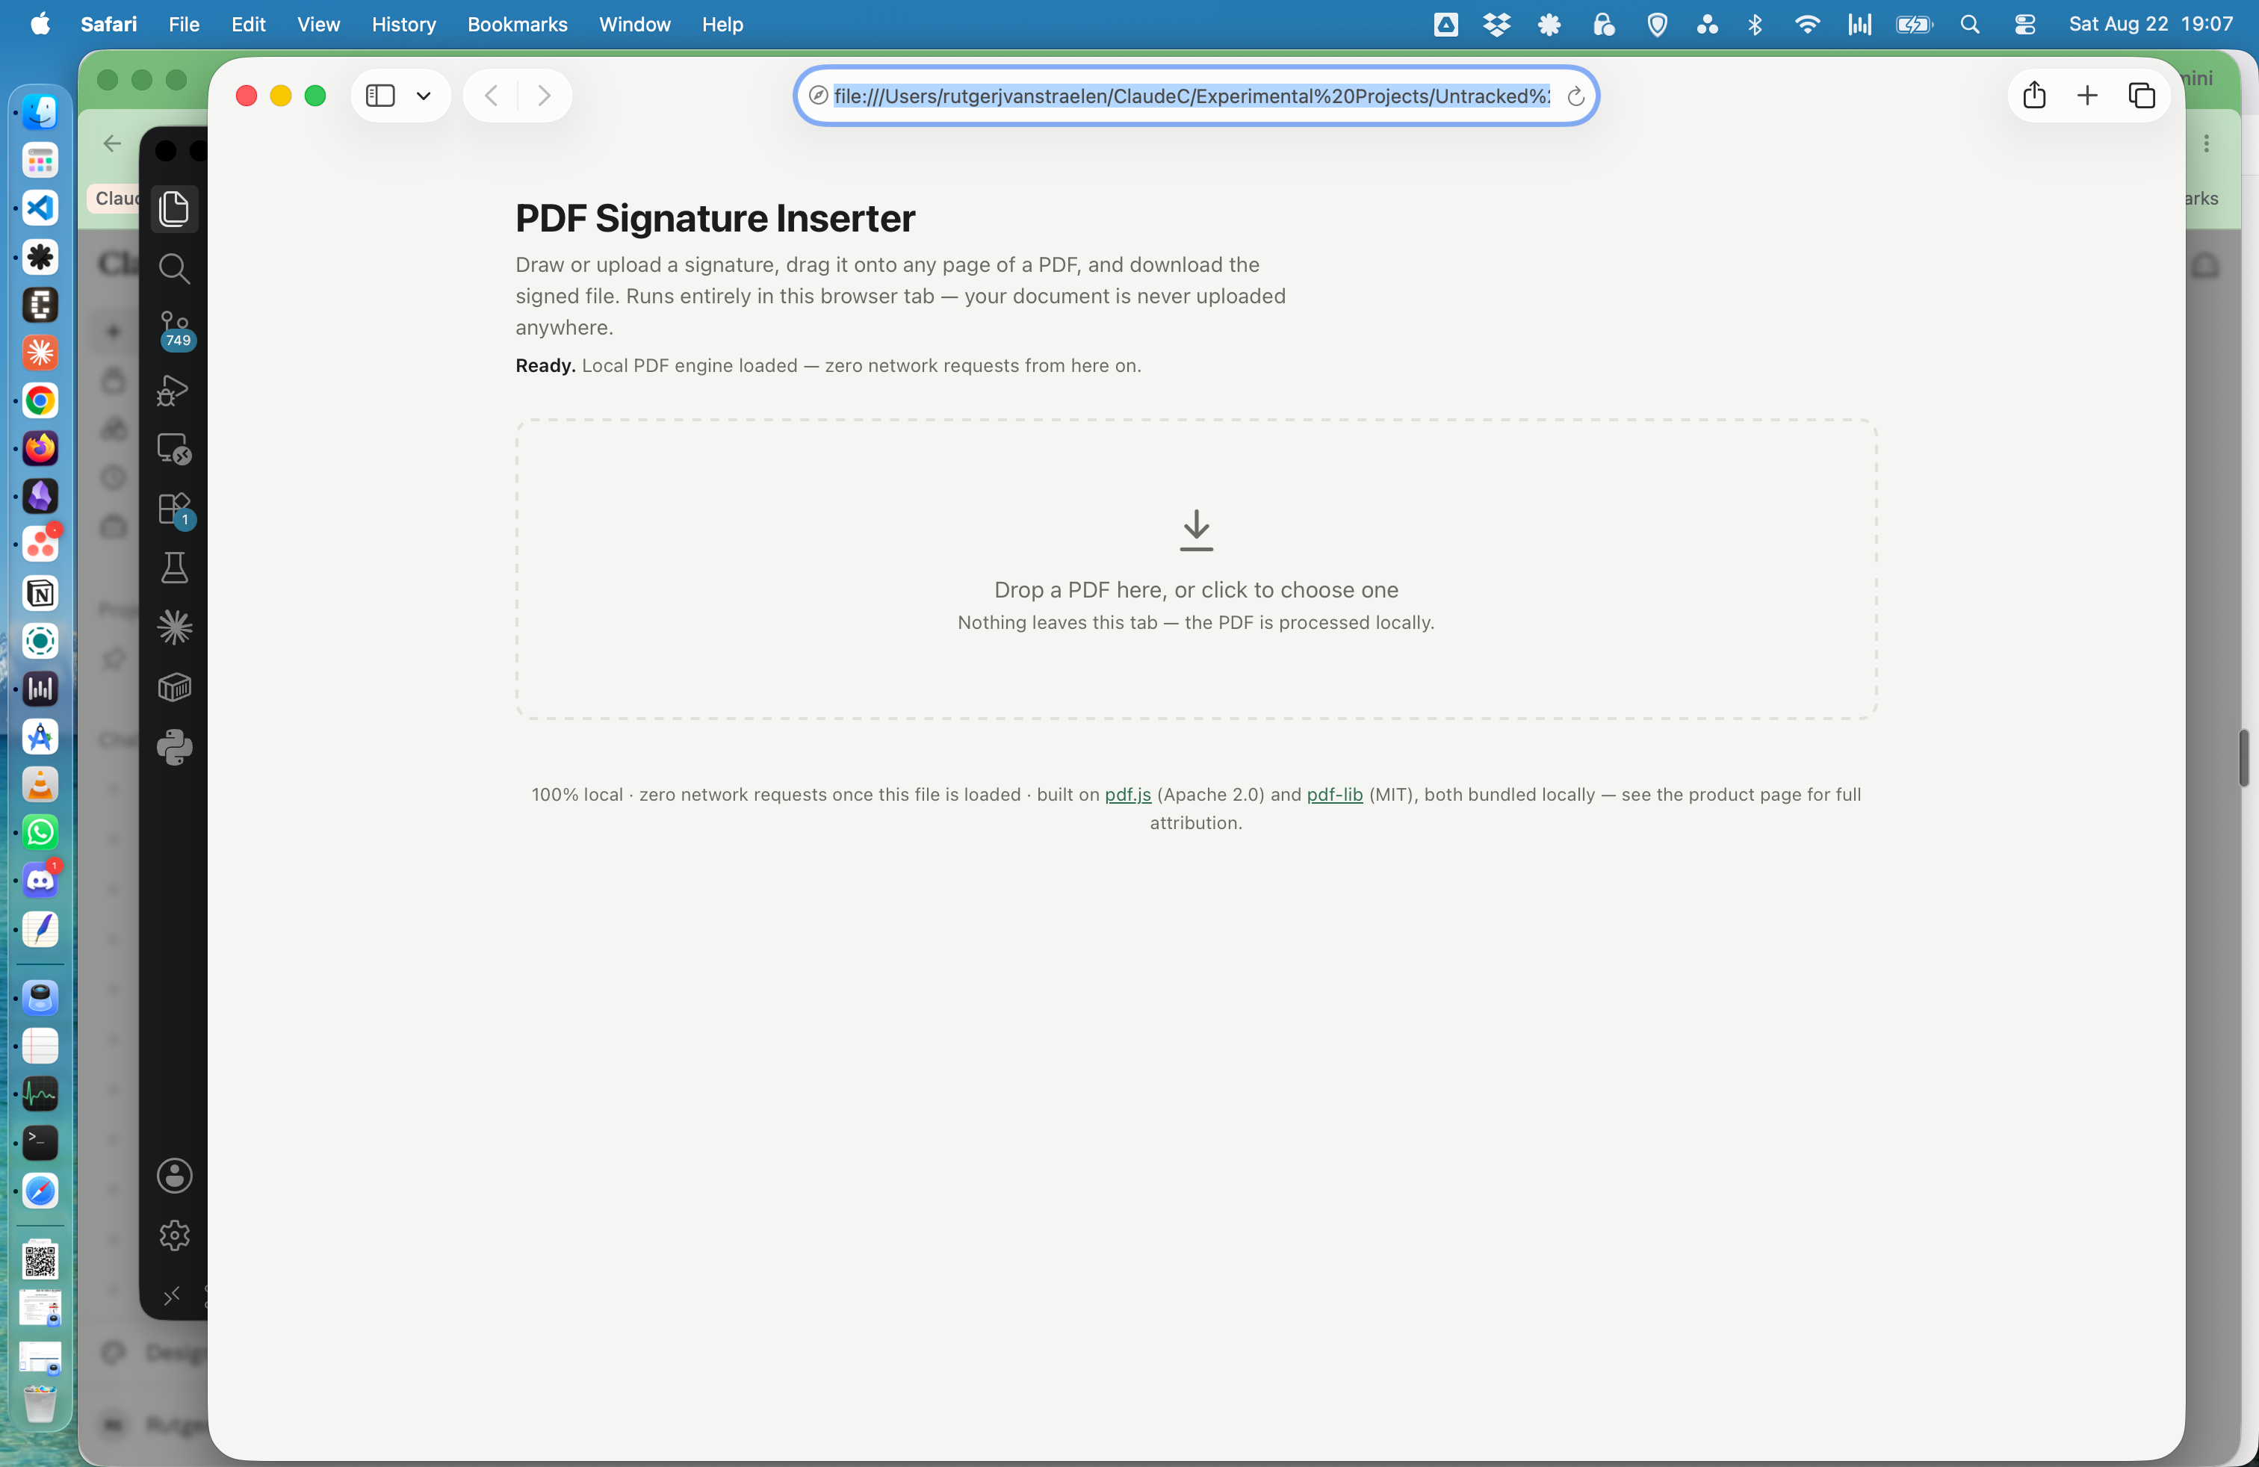The width and height of the screenshot is (2259, 1467).
Task: Open the Window menu
Action: pyautogui.click(x=634, y=24)
